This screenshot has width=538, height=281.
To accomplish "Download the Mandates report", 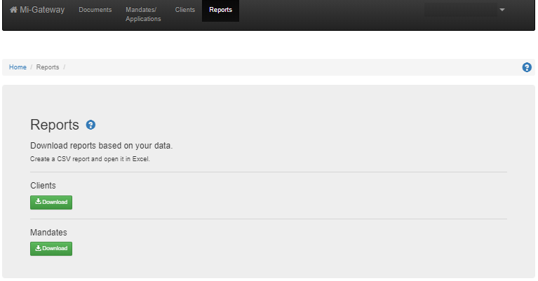I will click(x=51, y=249).
